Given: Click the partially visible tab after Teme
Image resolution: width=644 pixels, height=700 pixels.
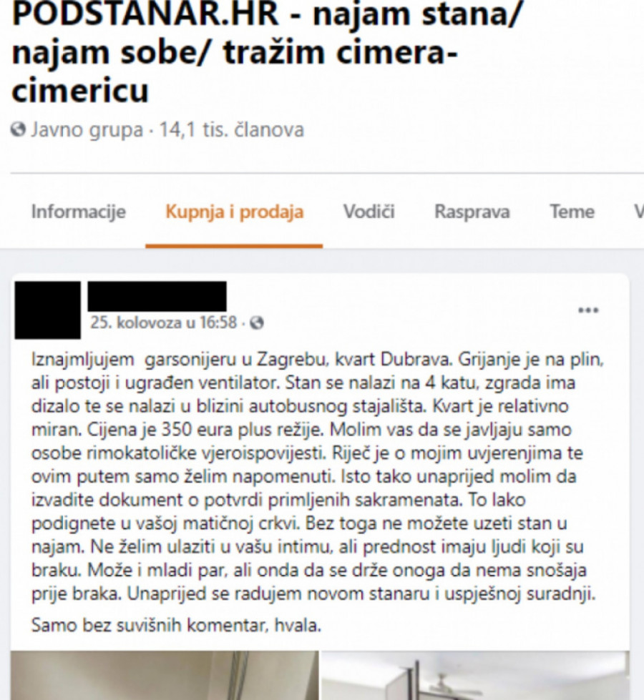Looking at the screenshot, I should tap(639, 212).
